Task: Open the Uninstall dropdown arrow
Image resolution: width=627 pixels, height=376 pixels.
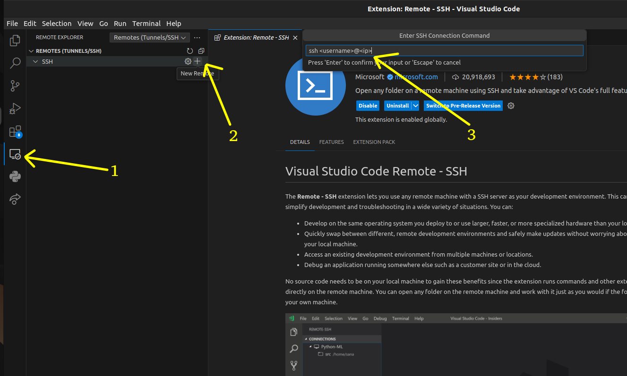Action: coord(415,106)
